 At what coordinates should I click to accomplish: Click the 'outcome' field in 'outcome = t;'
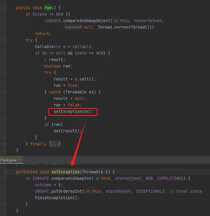tap(43, 185)
